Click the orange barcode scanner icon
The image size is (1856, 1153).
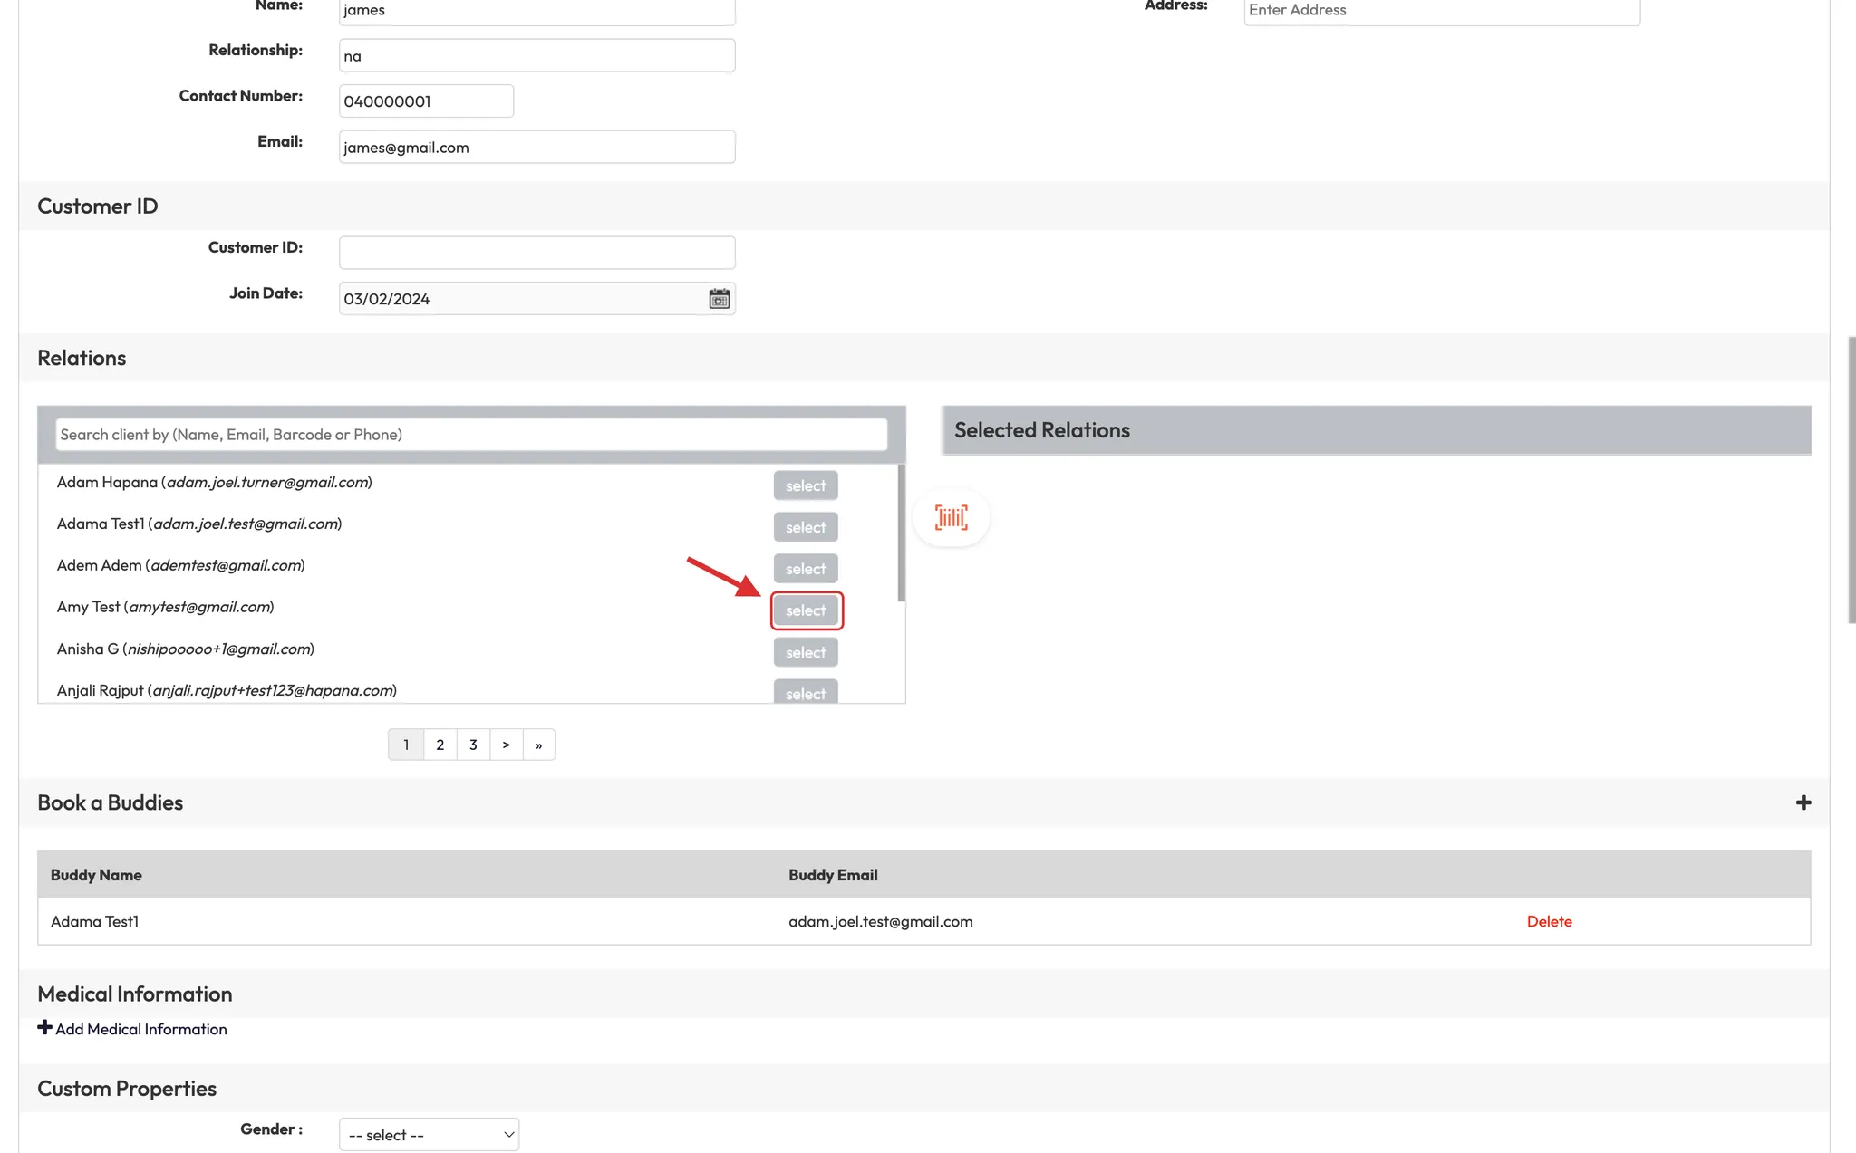pos(951,518)
